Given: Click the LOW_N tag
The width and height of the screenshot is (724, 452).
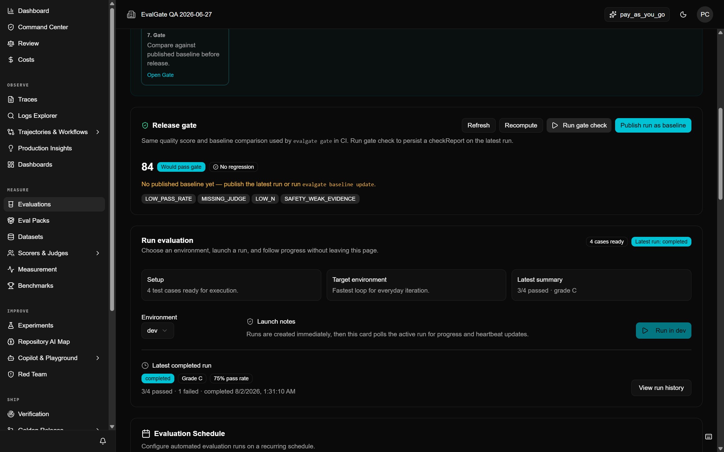Looking at the screenshot, I should coord(265,199).
